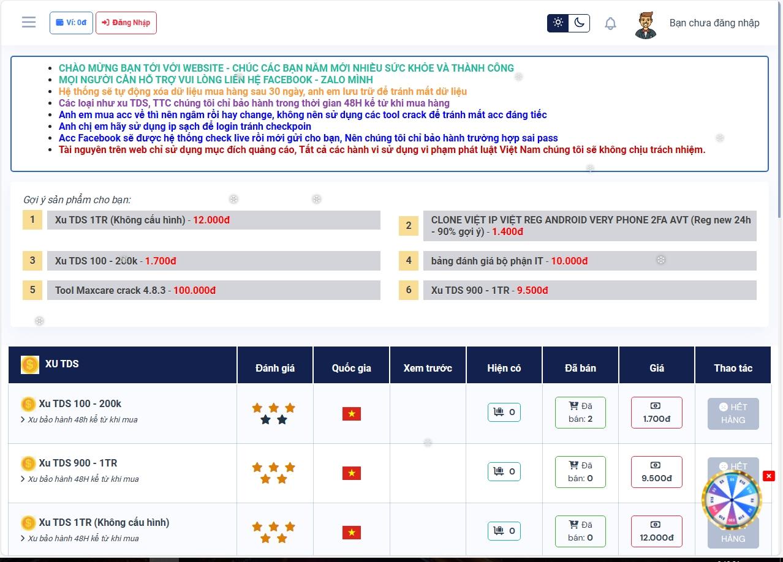Click the XU TDS category coin icon
The image size is (783, 562).
click(x=30, y=364)
